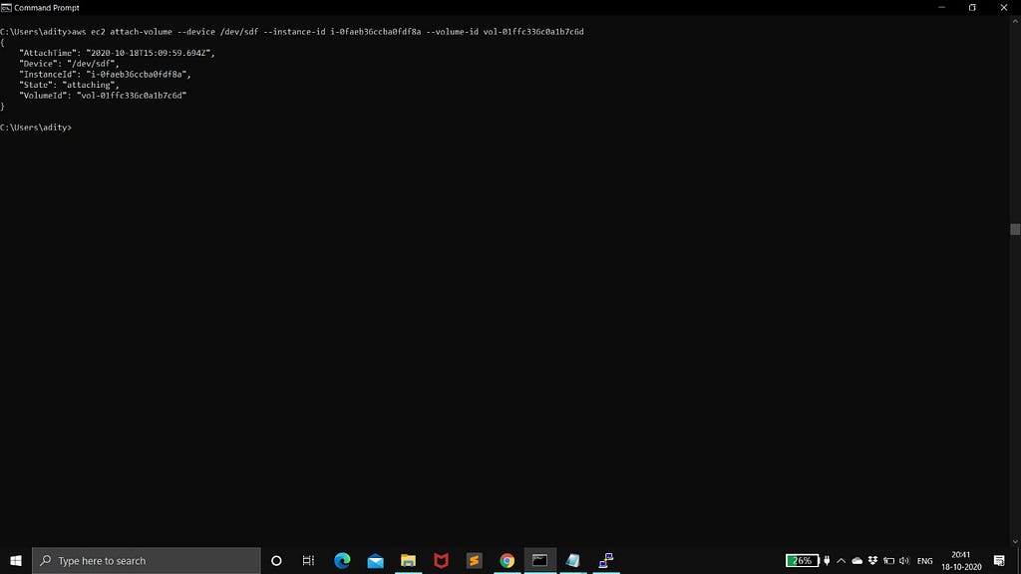Viewport: 1021px width, 574px height.
Task: Open the Mail app from taskbar
Action: coord(375,560)
